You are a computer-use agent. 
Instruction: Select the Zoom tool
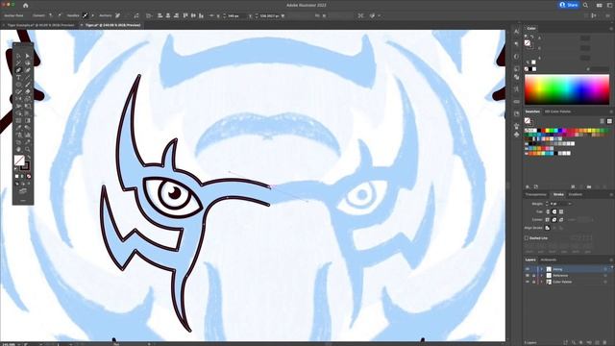[x=28, y=149]
